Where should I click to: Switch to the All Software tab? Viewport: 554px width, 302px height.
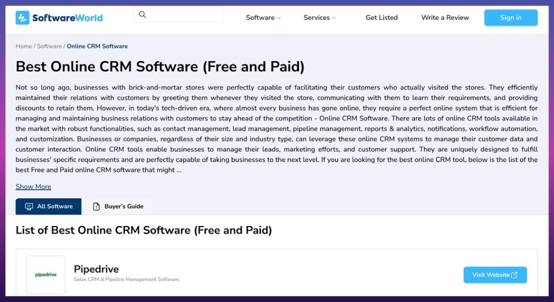(48, 206)
